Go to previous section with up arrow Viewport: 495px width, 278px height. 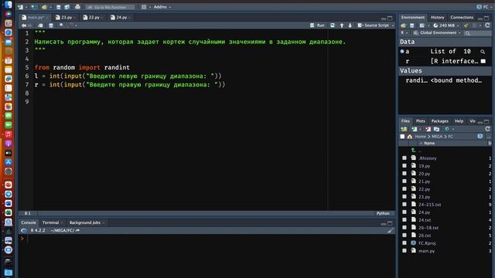tap(342, 25)
